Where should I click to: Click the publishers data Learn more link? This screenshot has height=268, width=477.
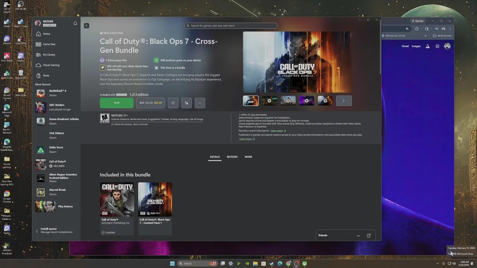[x=247, y=139]
